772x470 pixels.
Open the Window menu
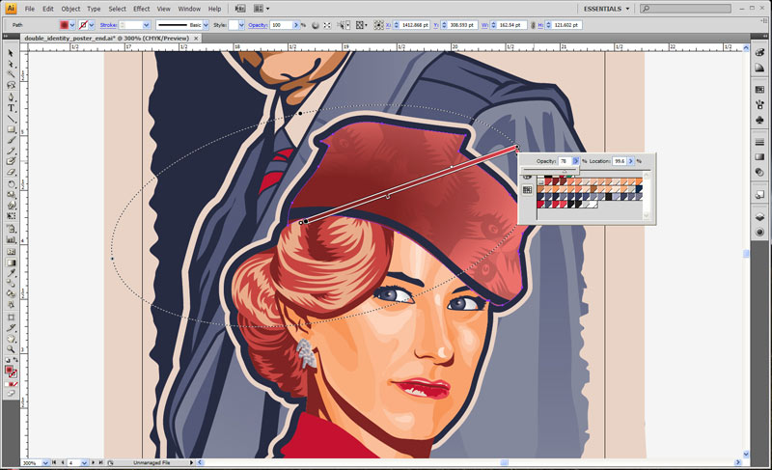[x=189, y=9]
